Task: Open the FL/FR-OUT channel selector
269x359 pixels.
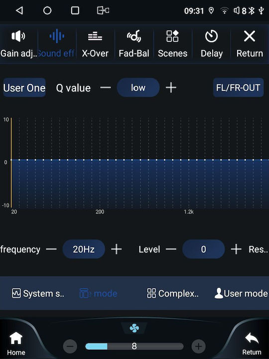Action: coord(238,87)
